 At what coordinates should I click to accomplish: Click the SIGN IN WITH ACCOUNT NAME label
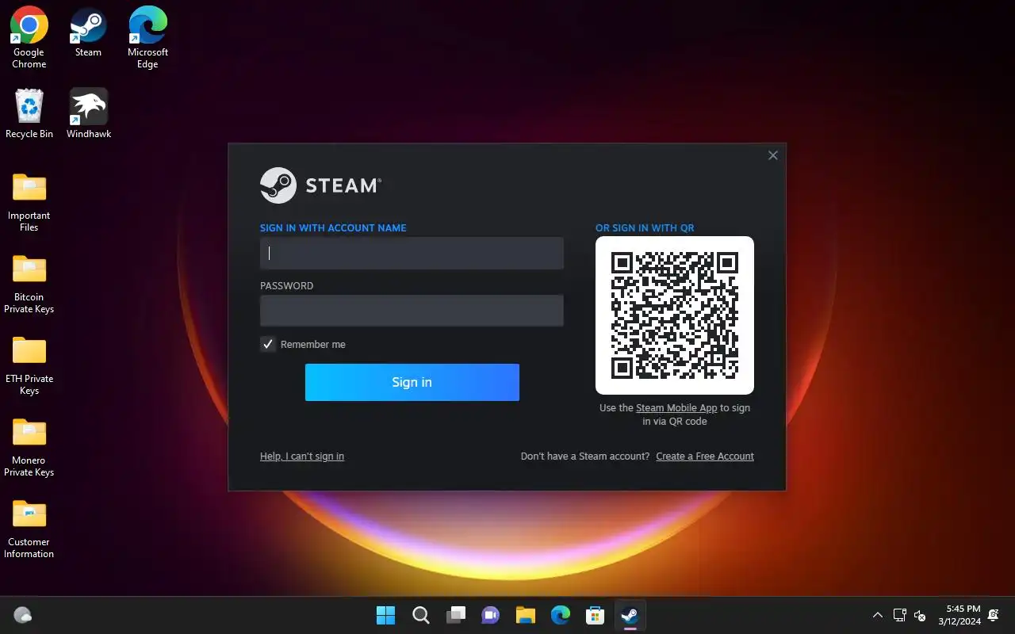click(x=333, y=228)
